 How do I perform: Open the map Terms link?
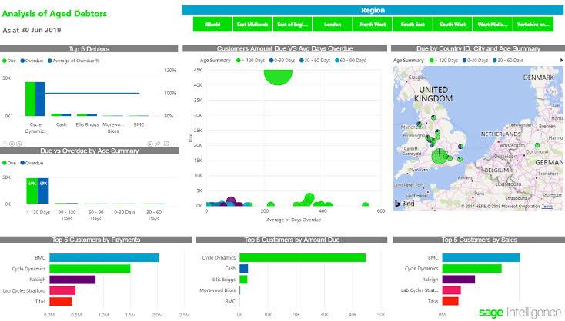(547, 207)
